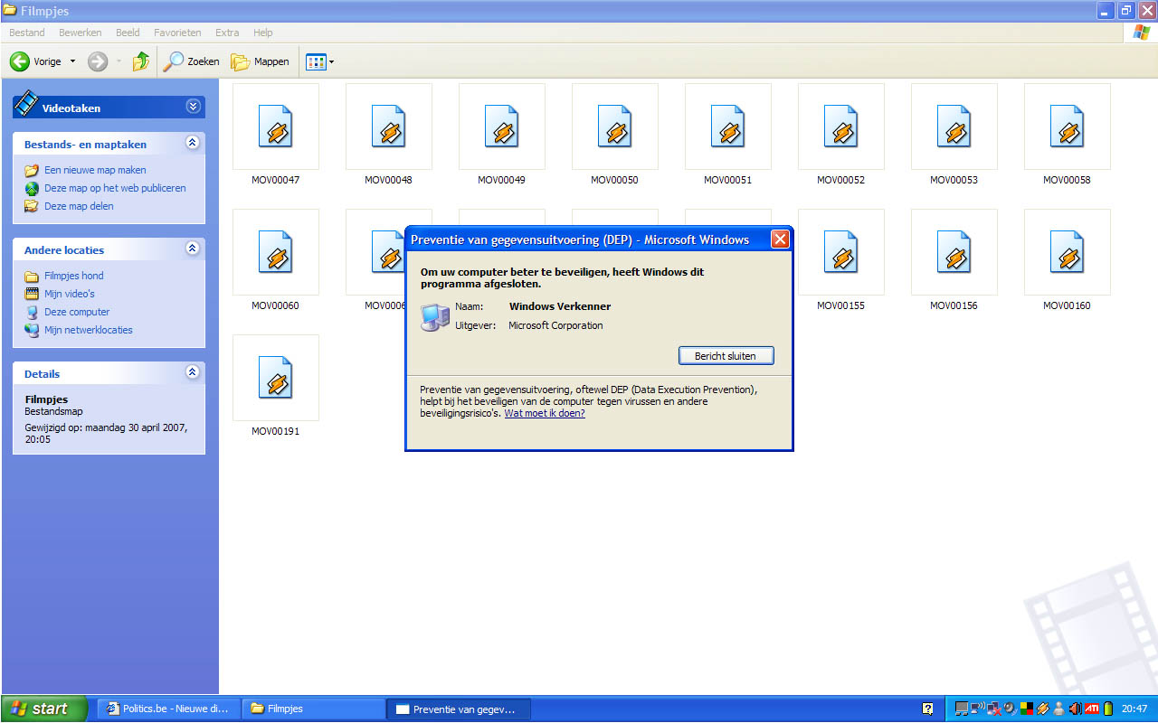The width and height of the screenshot is (1158, 723).
Task: Open the Windows start button
Action: click(x=43, y=709)
